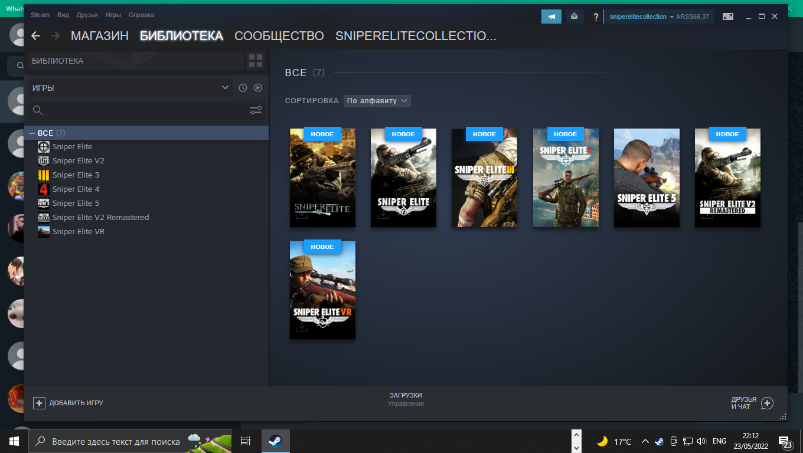
Task: Collapse the ВСЕ (7) list section
Action: click(x=32, y=133)
